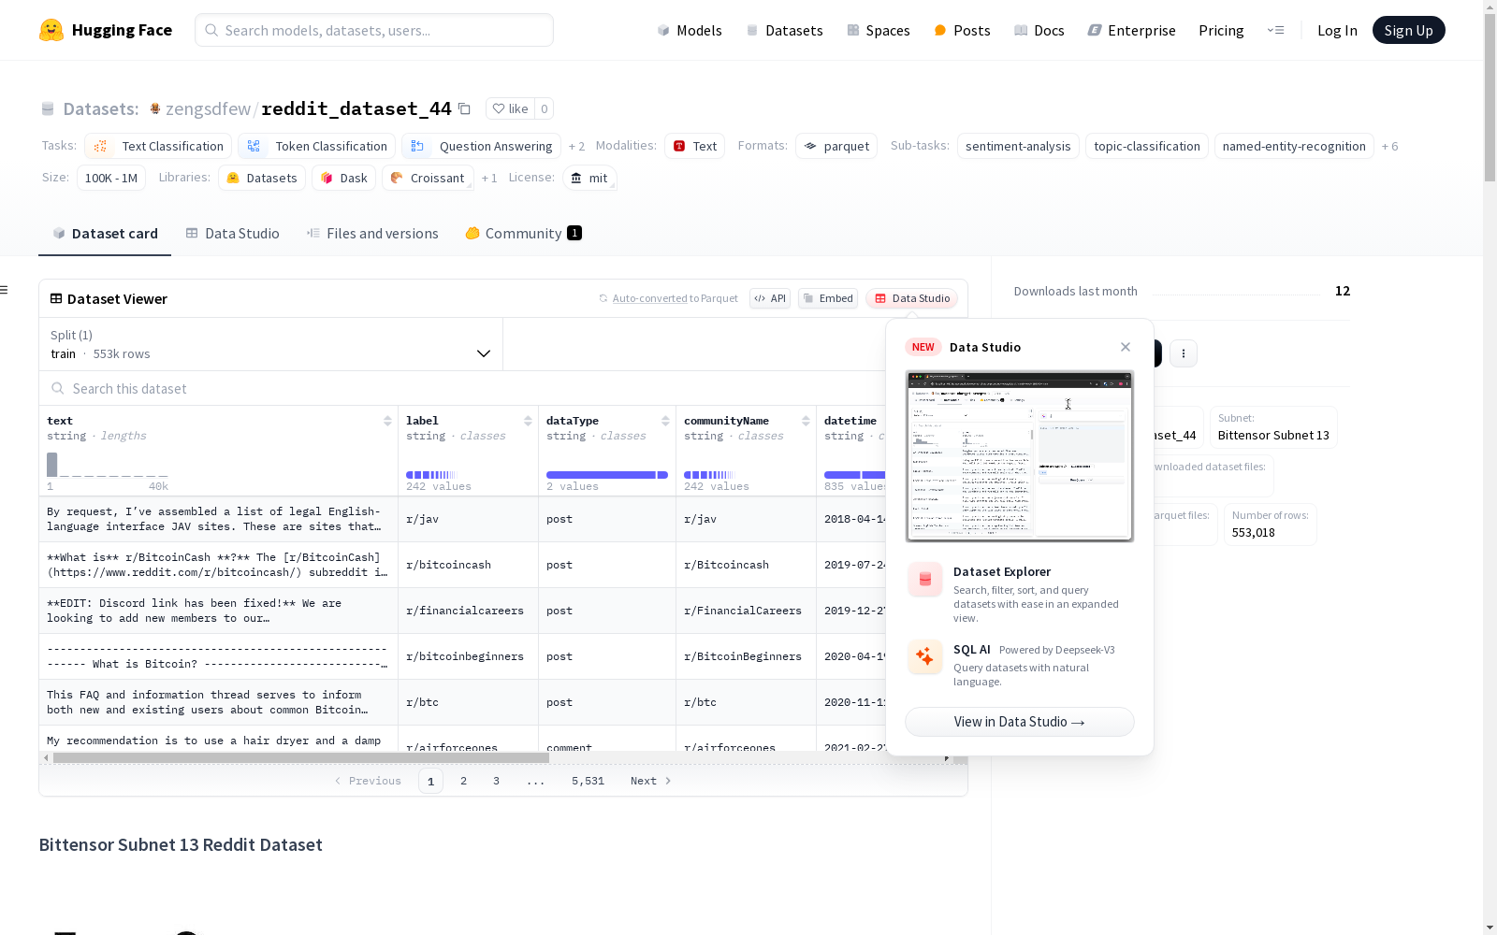Sort the communityName column
The image size is (1497, 935).
point(806,421)
